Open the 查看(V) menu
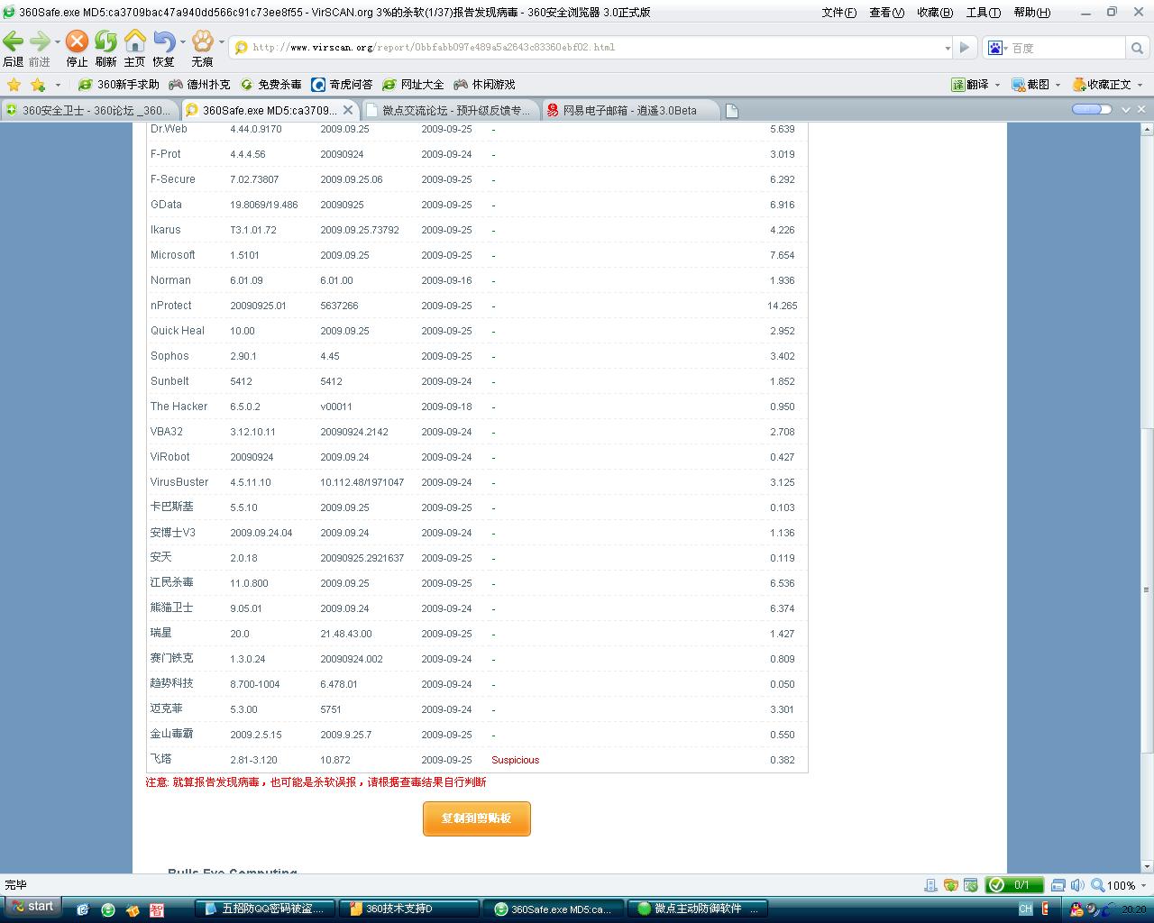Image resolution: width=1154 pixels, height=923 pixels. (x=886, y=12)
